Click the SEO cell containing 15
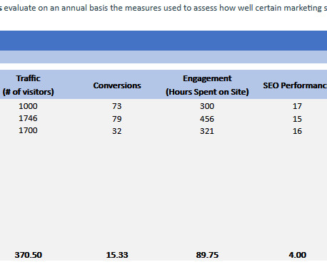 (297, 119)
